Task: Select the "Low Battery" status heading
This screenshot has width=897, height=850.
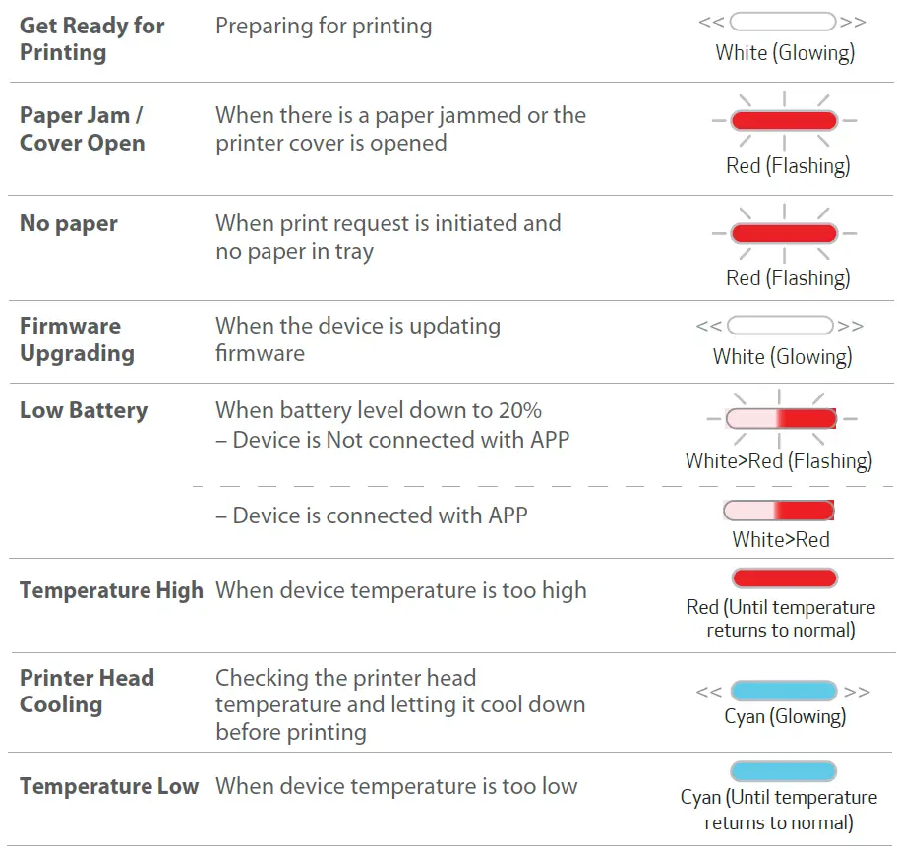Action: (84, 410)
